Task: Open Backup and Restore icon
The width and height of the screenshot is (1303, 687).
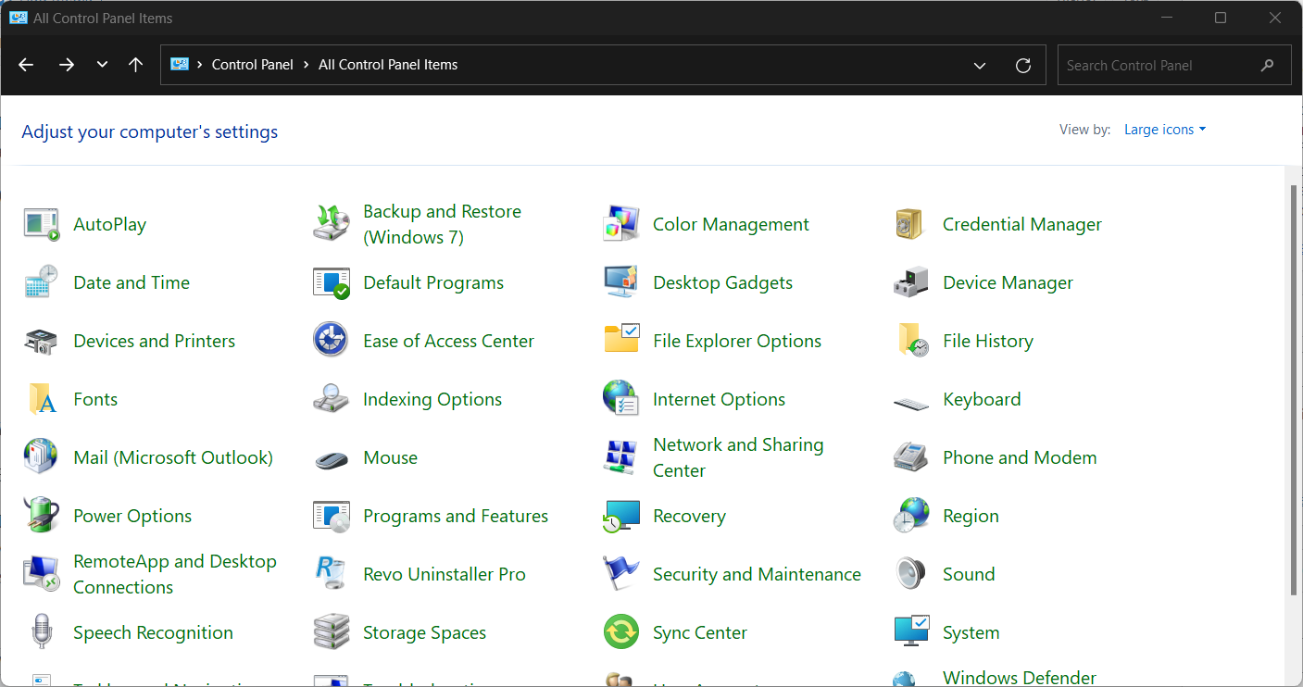Action: click(x=332, y=224)
